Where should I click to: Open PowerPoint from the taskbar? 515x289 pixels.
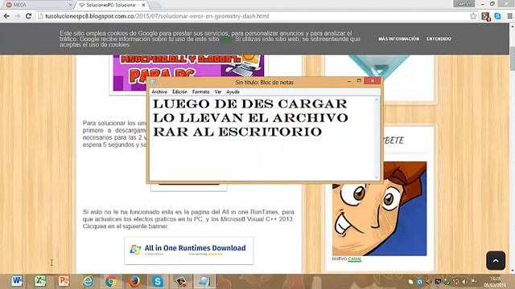pyautogui.click(x=64, y=281)
